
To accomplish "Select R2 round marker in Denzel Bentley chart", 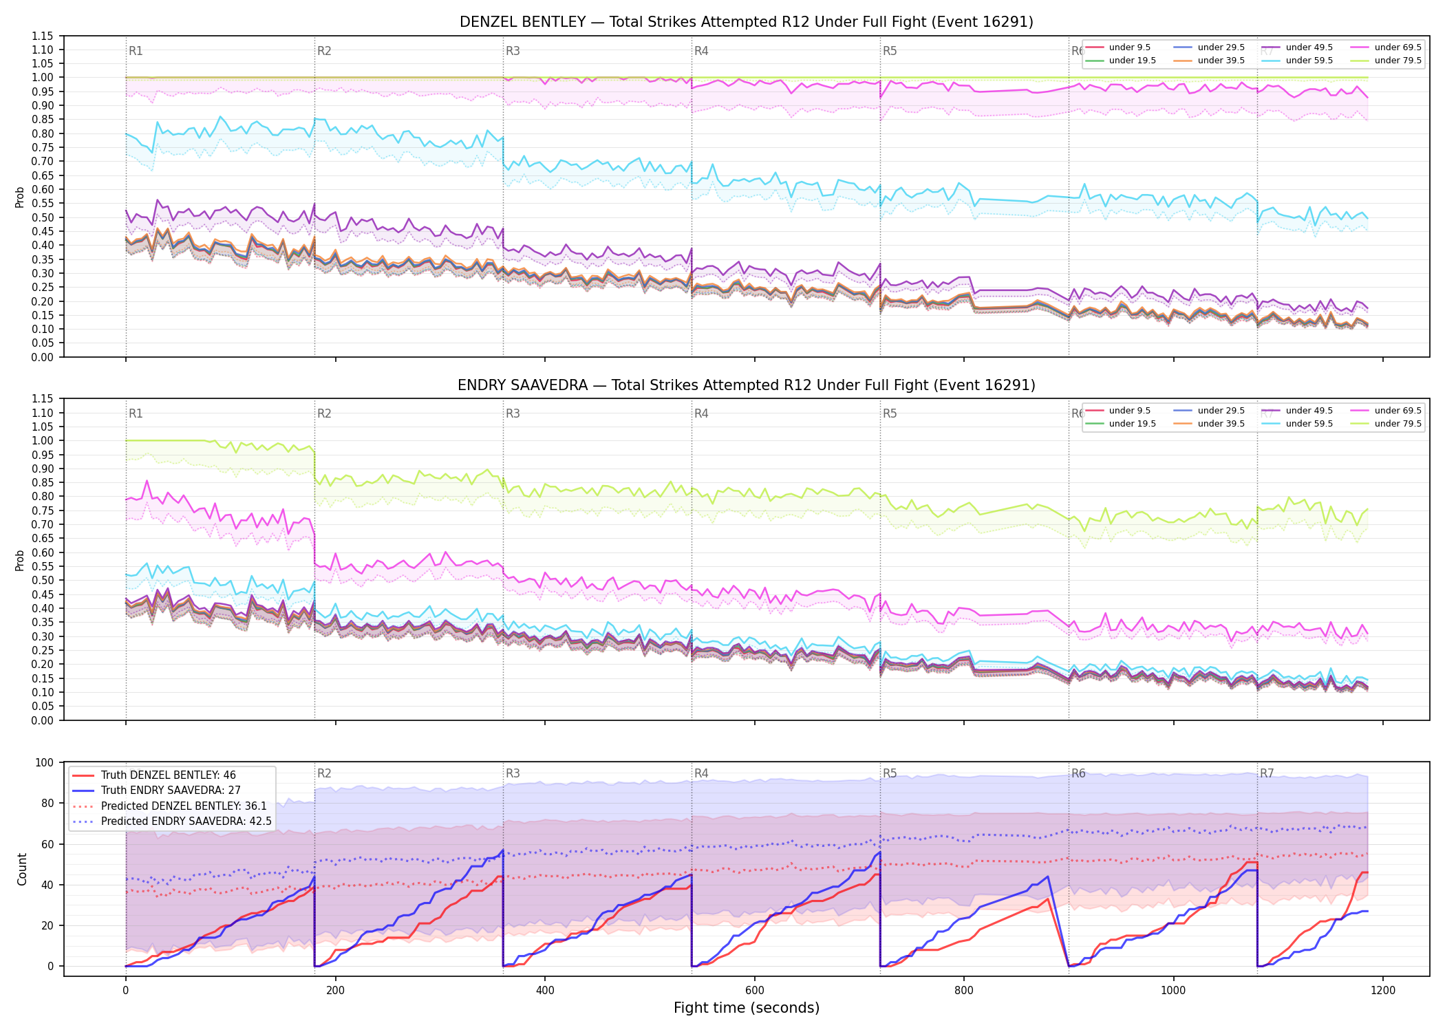I will point(324,51).
